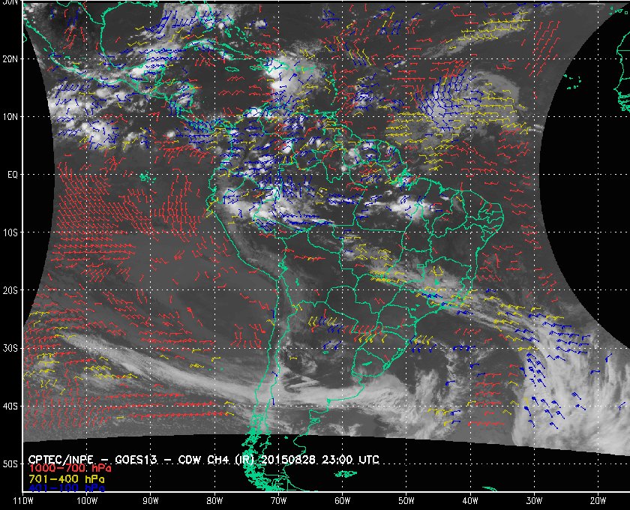Select the red 1000-700 hPa legend entry
This screenshot has height=510, width=630.
coord(70,468)
